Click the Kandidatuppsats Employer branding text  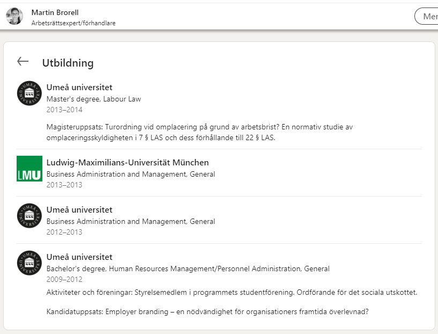tap(207, 311)
